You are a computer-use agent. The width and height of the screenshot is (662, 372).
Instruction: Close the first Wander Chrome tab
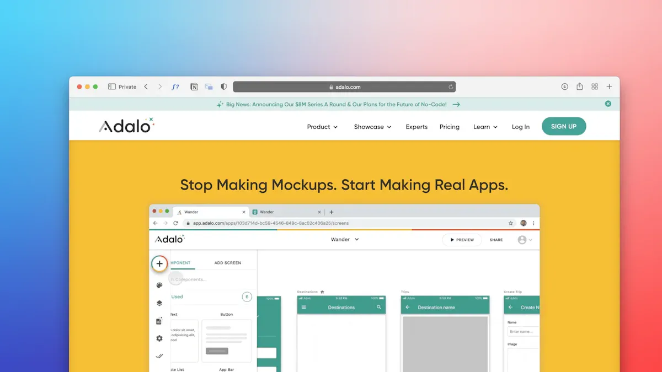point(243,212)
